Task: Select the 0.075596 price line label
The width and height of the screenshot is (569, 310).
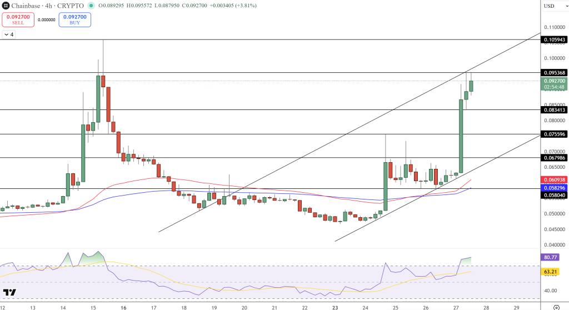Action: click(555, 134)
